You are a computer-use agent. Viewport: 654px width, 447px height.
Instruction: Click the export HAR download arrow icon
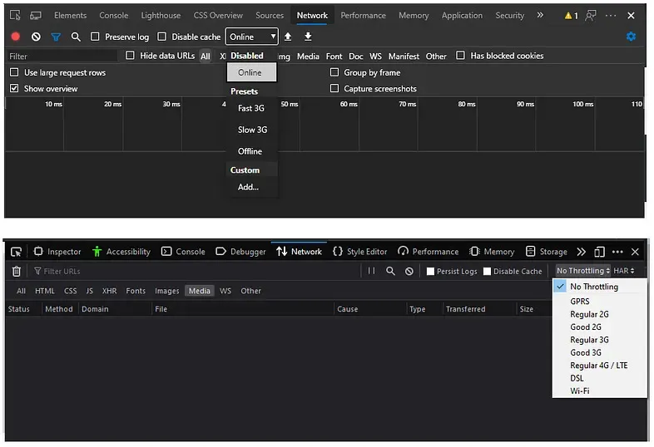tap(308, 37)
